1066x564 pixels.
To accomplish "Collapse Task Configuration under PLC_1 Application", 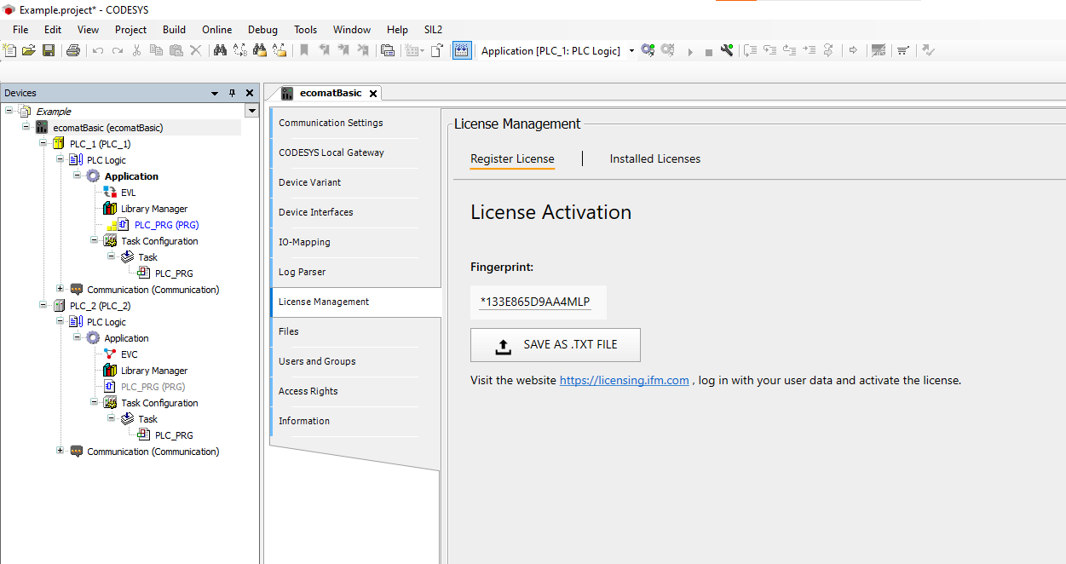I will click(94, 240).
